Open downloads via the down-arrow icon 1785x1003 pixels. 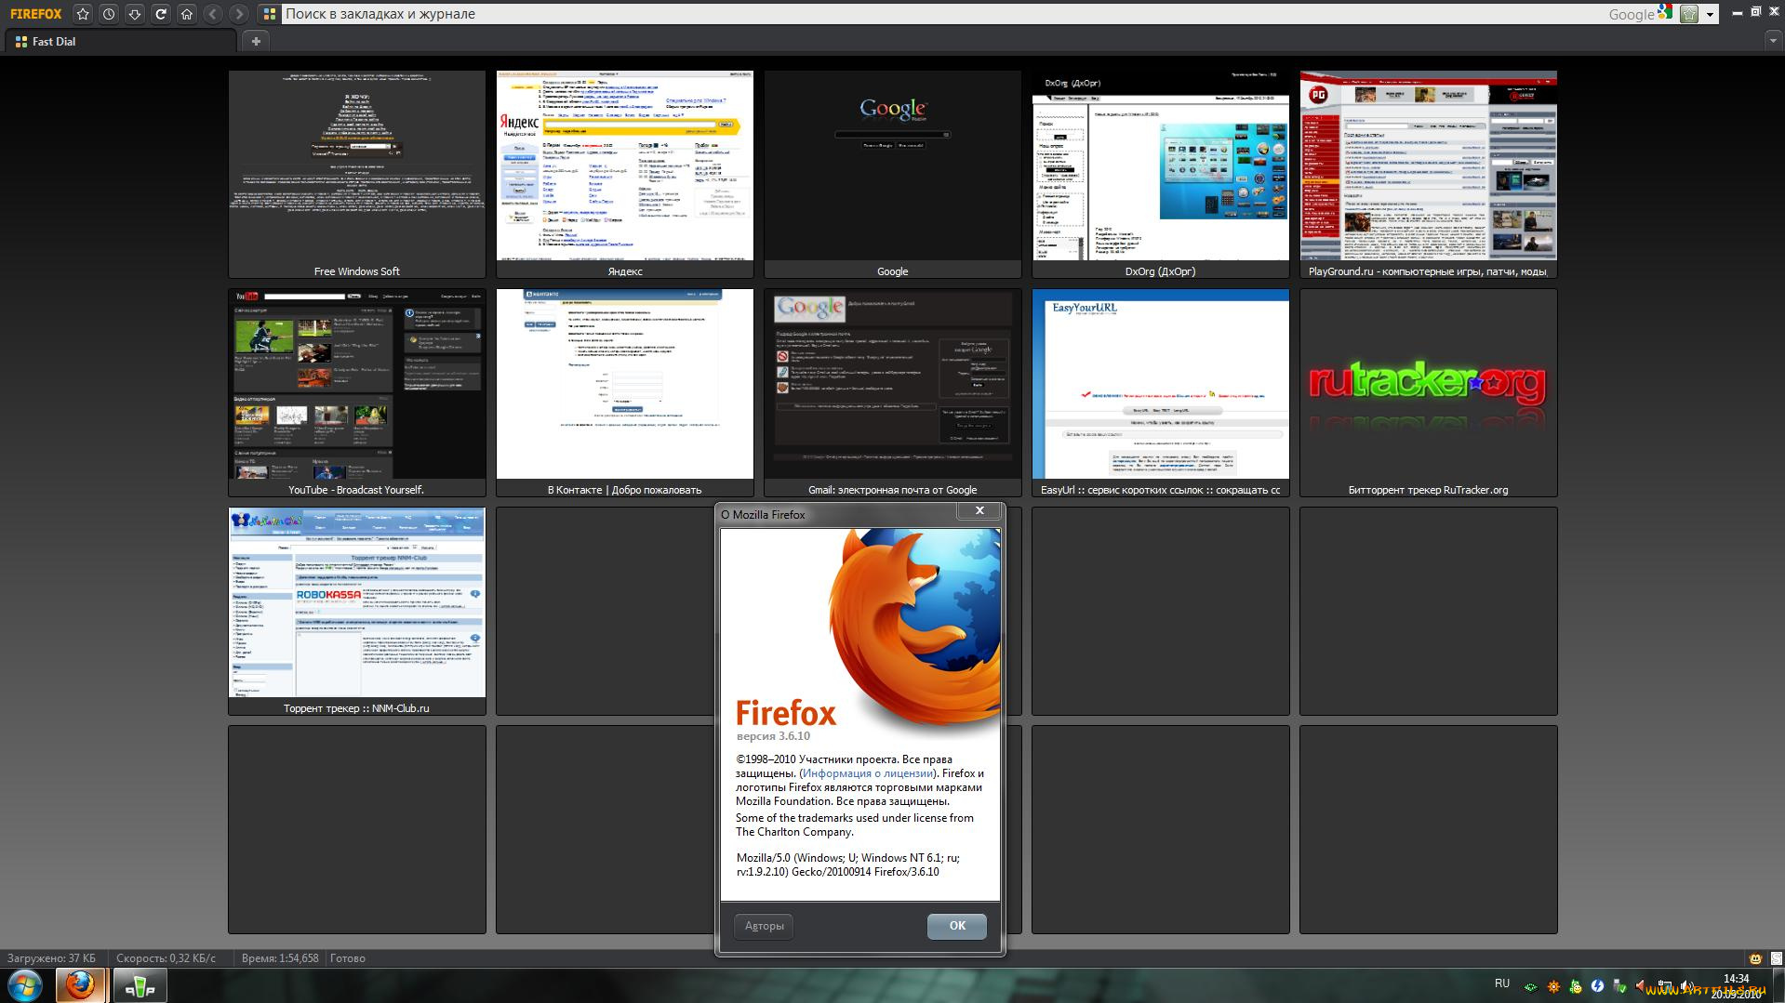pyautogui.click(x=135, y=14)
